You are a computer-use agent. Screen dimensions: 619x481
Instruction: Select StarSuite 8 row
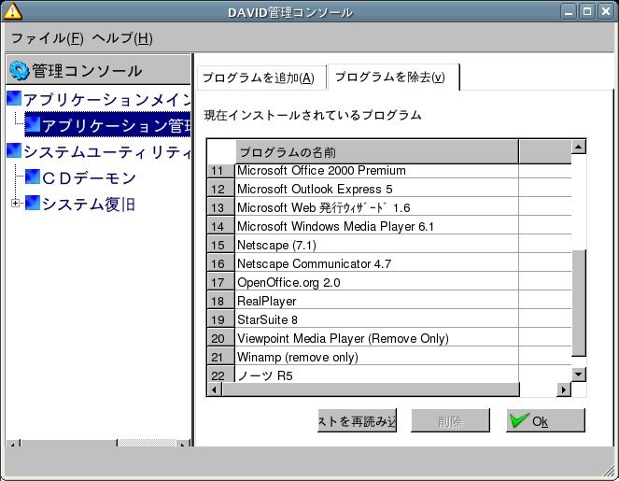click(377, 319)
